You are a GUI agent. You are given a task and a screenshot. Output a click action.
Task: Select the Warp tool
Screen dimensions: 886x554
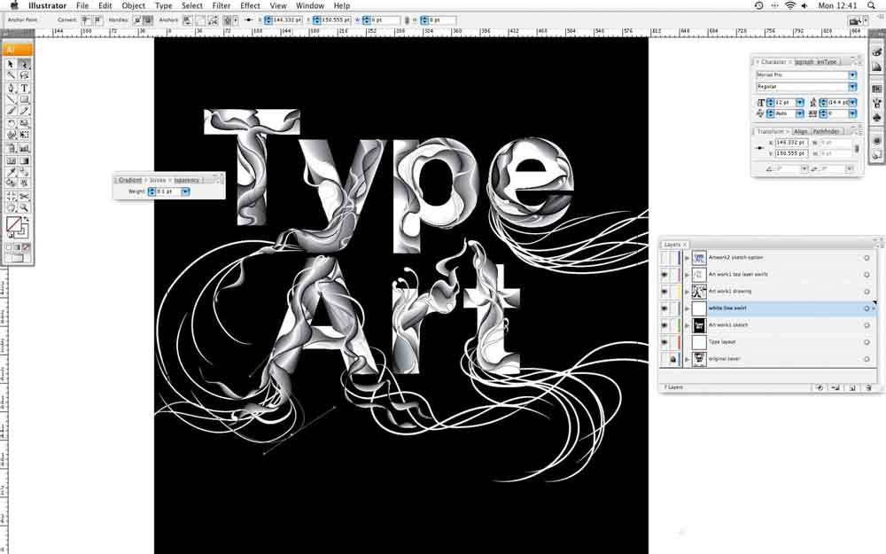(x=11, y=135)
